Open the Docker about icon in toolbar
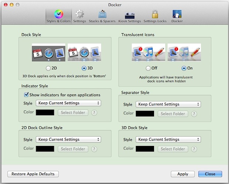229x184 pixels. pos(177,14)
